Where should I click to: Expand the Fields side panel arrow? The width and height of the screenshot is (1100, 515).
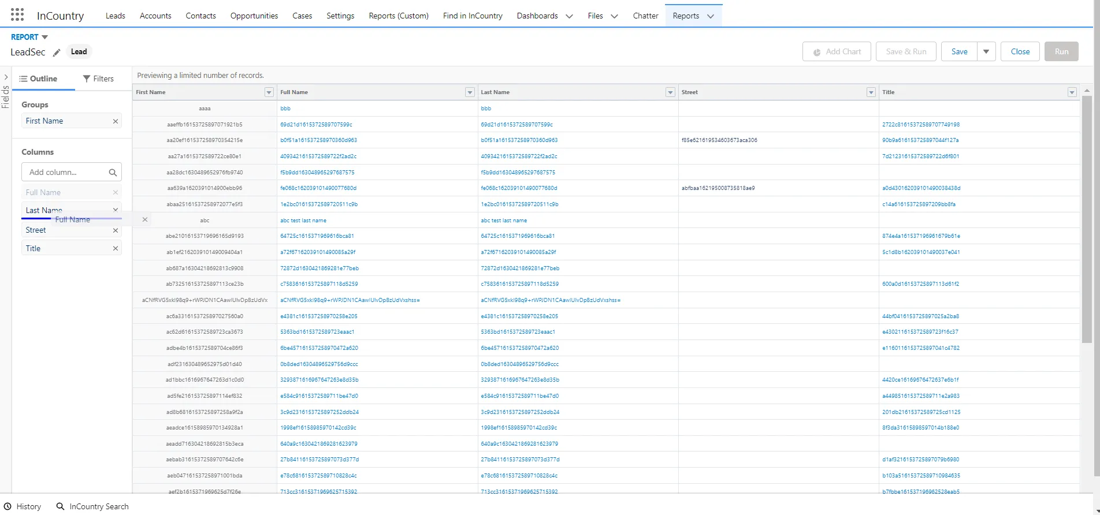[6, 77]
